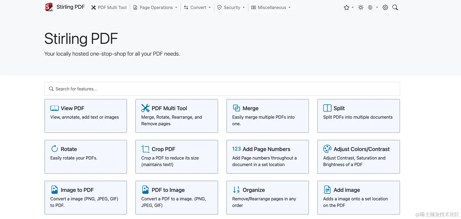Click the Add image document icon
The height and width of the screenshot is (219, 461).
[x=327, y=190]
